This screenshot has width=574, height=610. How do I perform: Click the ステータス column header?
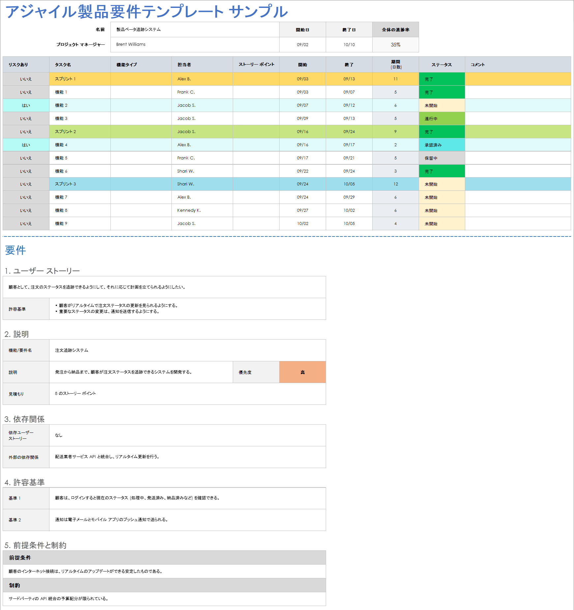coord(442,65)
